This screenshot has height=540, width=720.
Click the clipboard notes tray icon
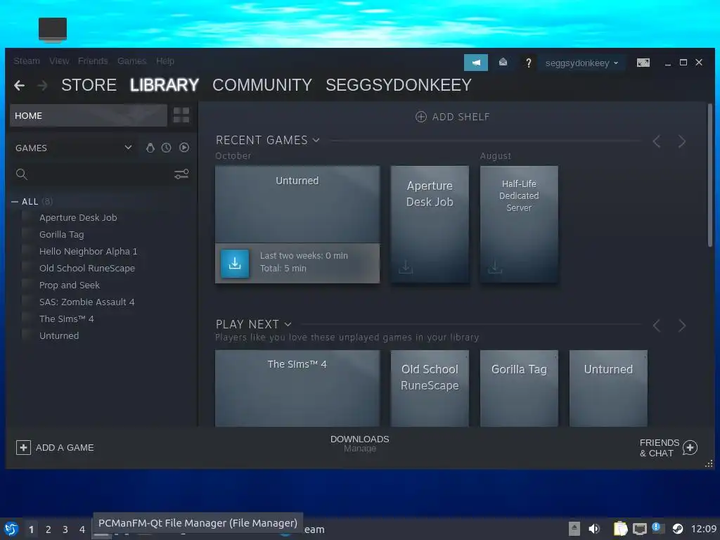coord(620,529)
